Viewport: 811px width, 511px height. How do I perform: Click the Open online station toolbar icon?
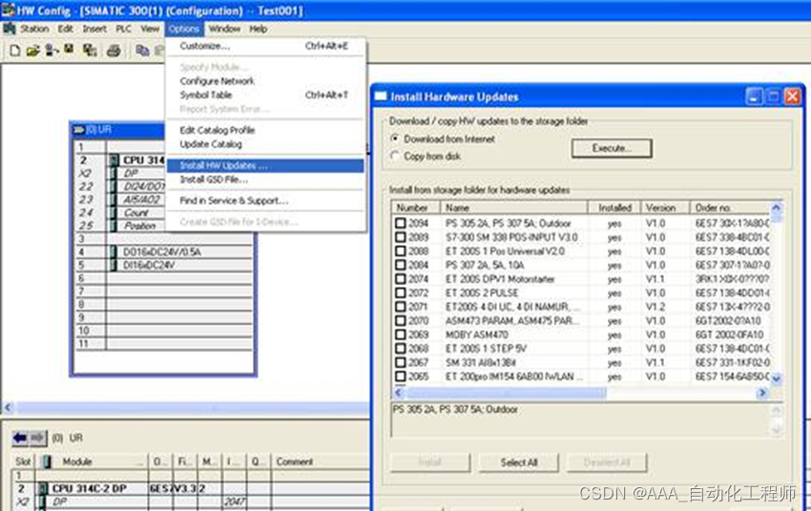tap(52, 51)
